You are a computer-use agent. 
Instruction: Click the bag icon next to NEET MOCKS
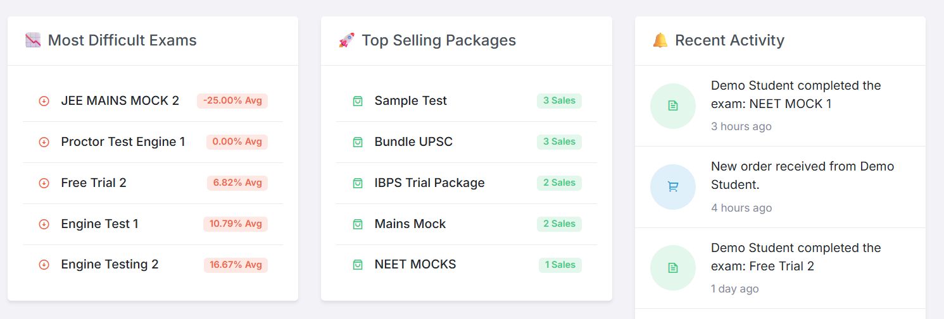[x=358, y=265]
